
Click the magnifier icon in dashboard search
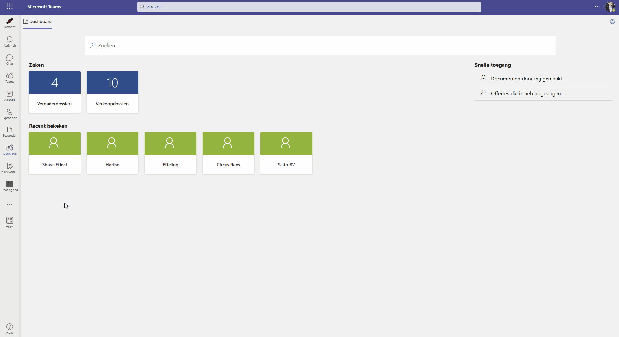point(93,45)
